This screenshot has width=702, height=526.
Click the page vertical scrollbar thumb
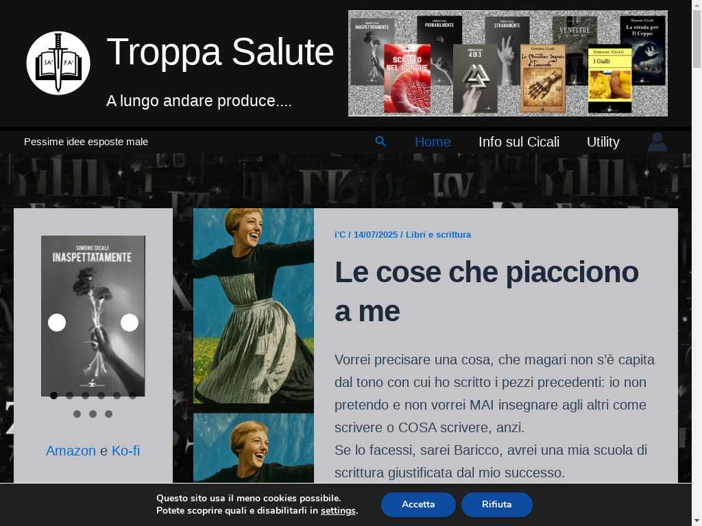(x=697, y=39)
